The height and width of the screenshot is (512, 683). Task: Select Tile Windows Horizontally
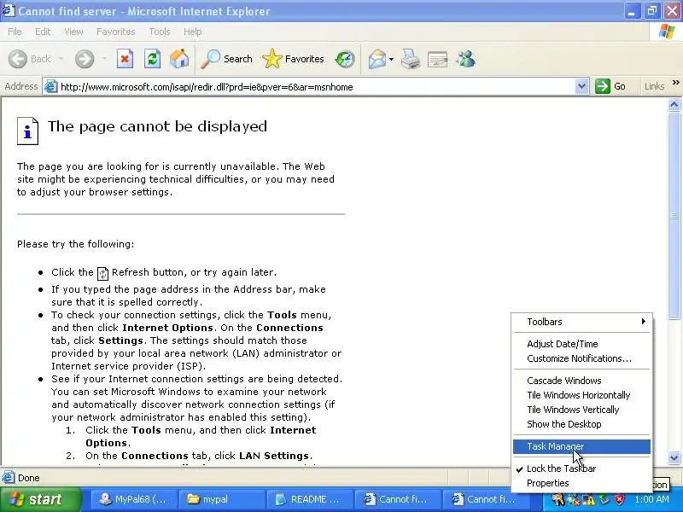tap(582, 395)
